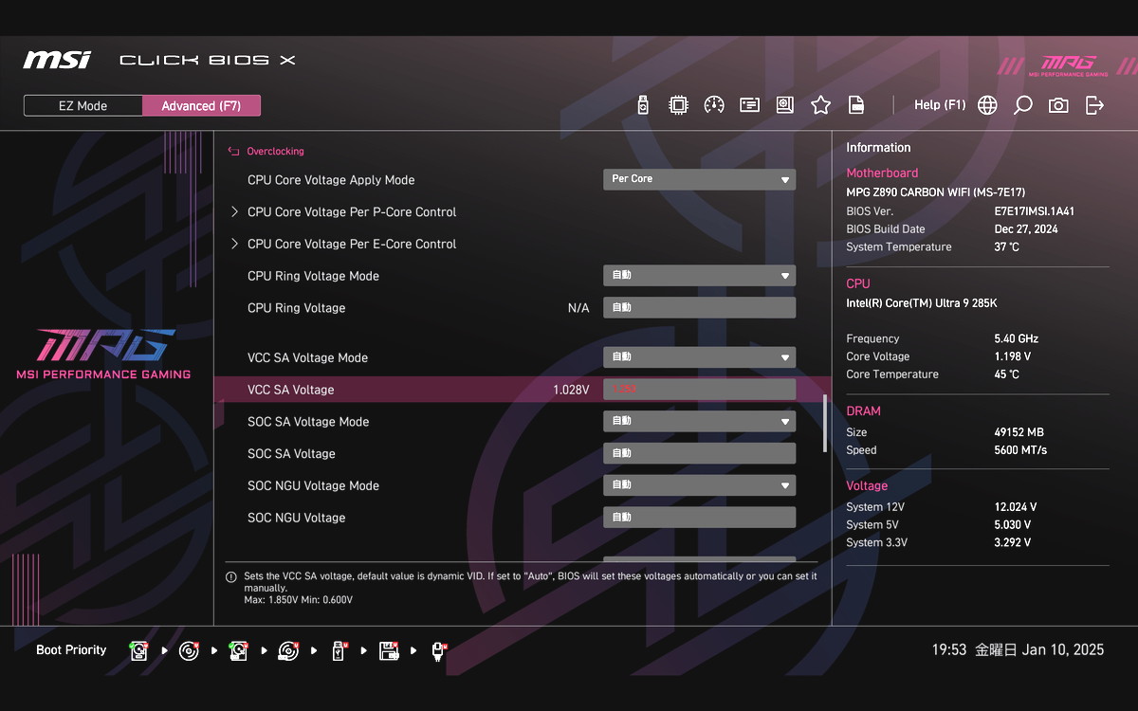This screenshot has height=711, width=1138.
Task: Click the BIOS version E7E17IMSI.1A41
Action: (1034, 211)
